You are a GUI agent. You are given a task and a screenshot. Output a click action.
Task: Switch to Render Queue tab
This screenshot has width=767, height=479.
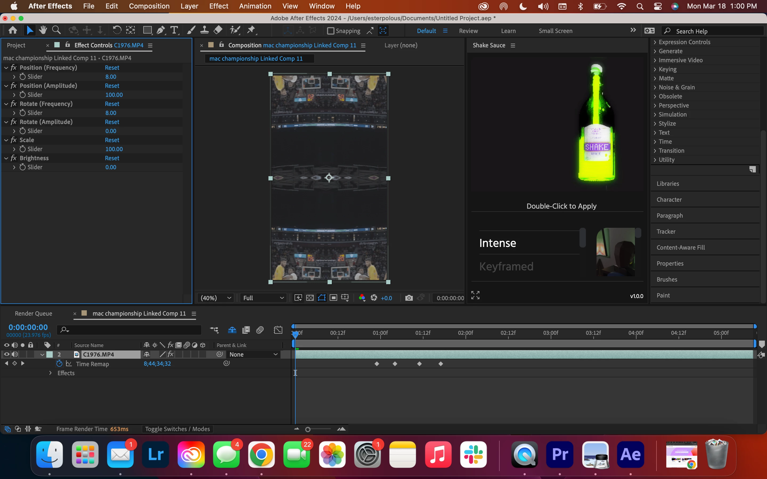[34, 313]
